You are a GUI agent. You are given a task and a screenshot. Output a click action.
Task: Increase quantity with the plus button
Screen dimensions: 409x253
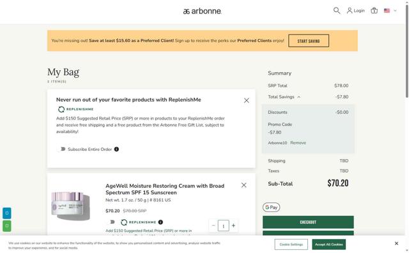(234, 226)
